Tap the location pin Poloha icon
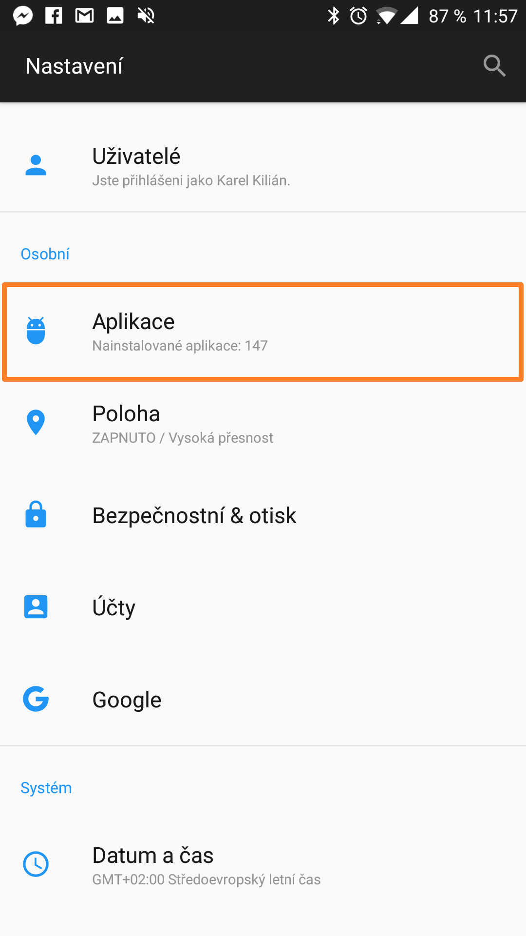The height and width of the screenshot is (936, 526). point(36,422)
